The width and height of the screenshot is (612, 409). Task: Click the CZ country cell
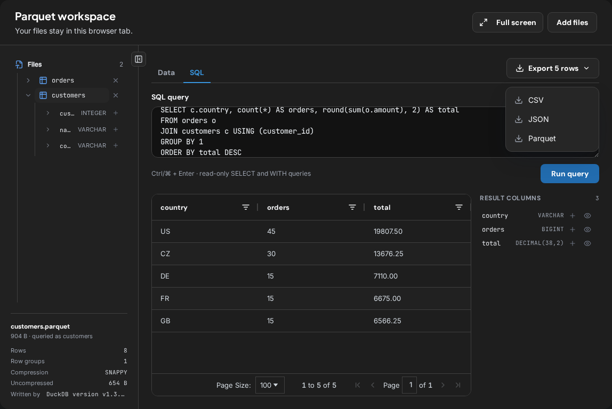[x=205, y=254]
